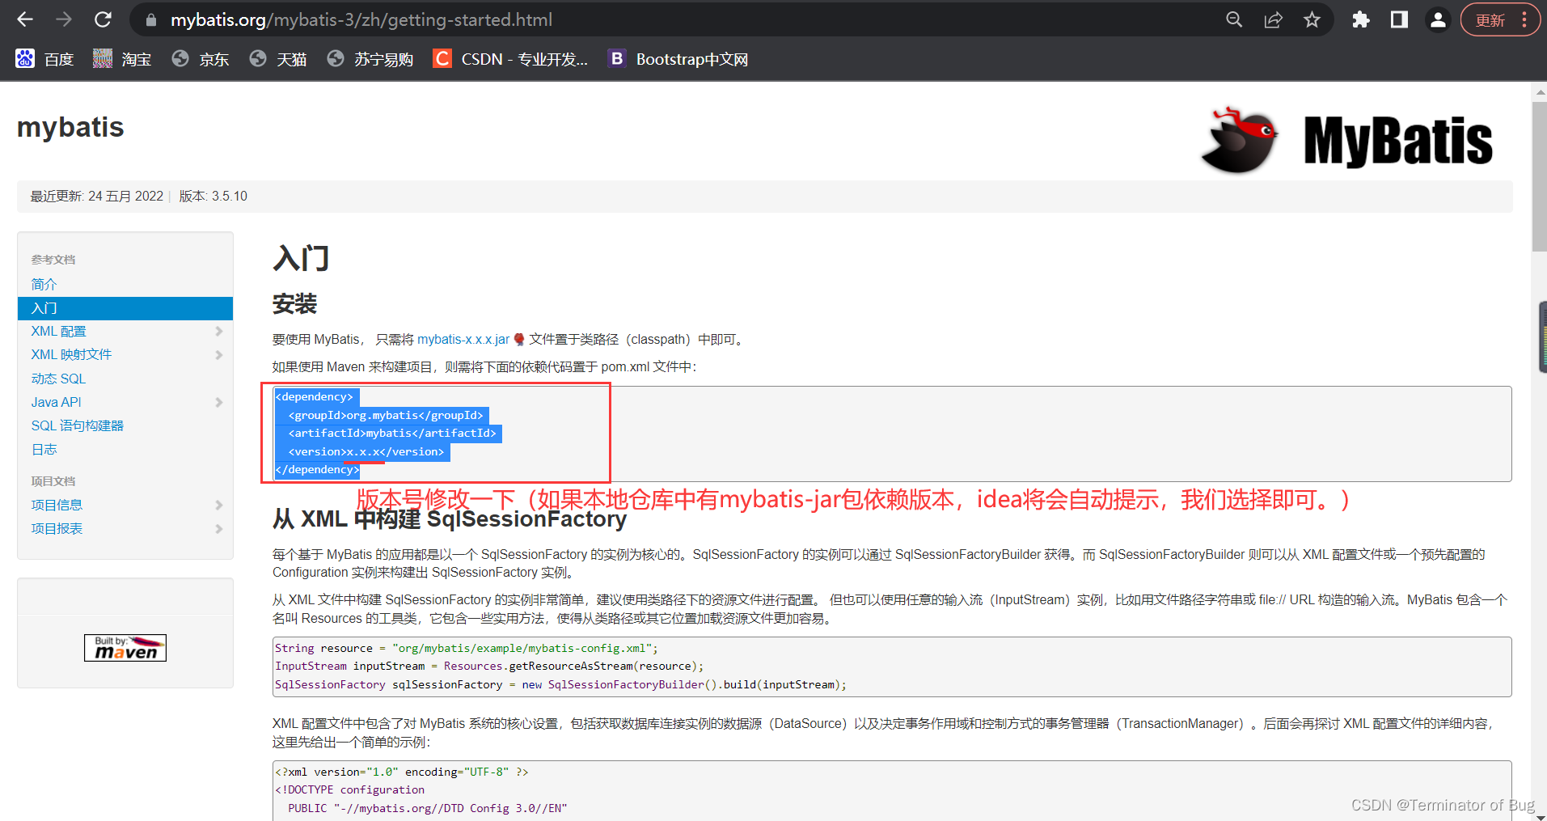Bookmark this page with the star icon
1547x821 pixels.
(1312, 19)
